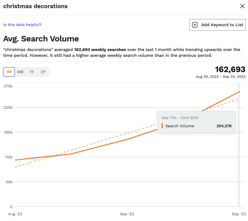The height and width of the screenshot is (221, 248).
Task: Click the Add Keyword to List button
Action: (217, 25)
